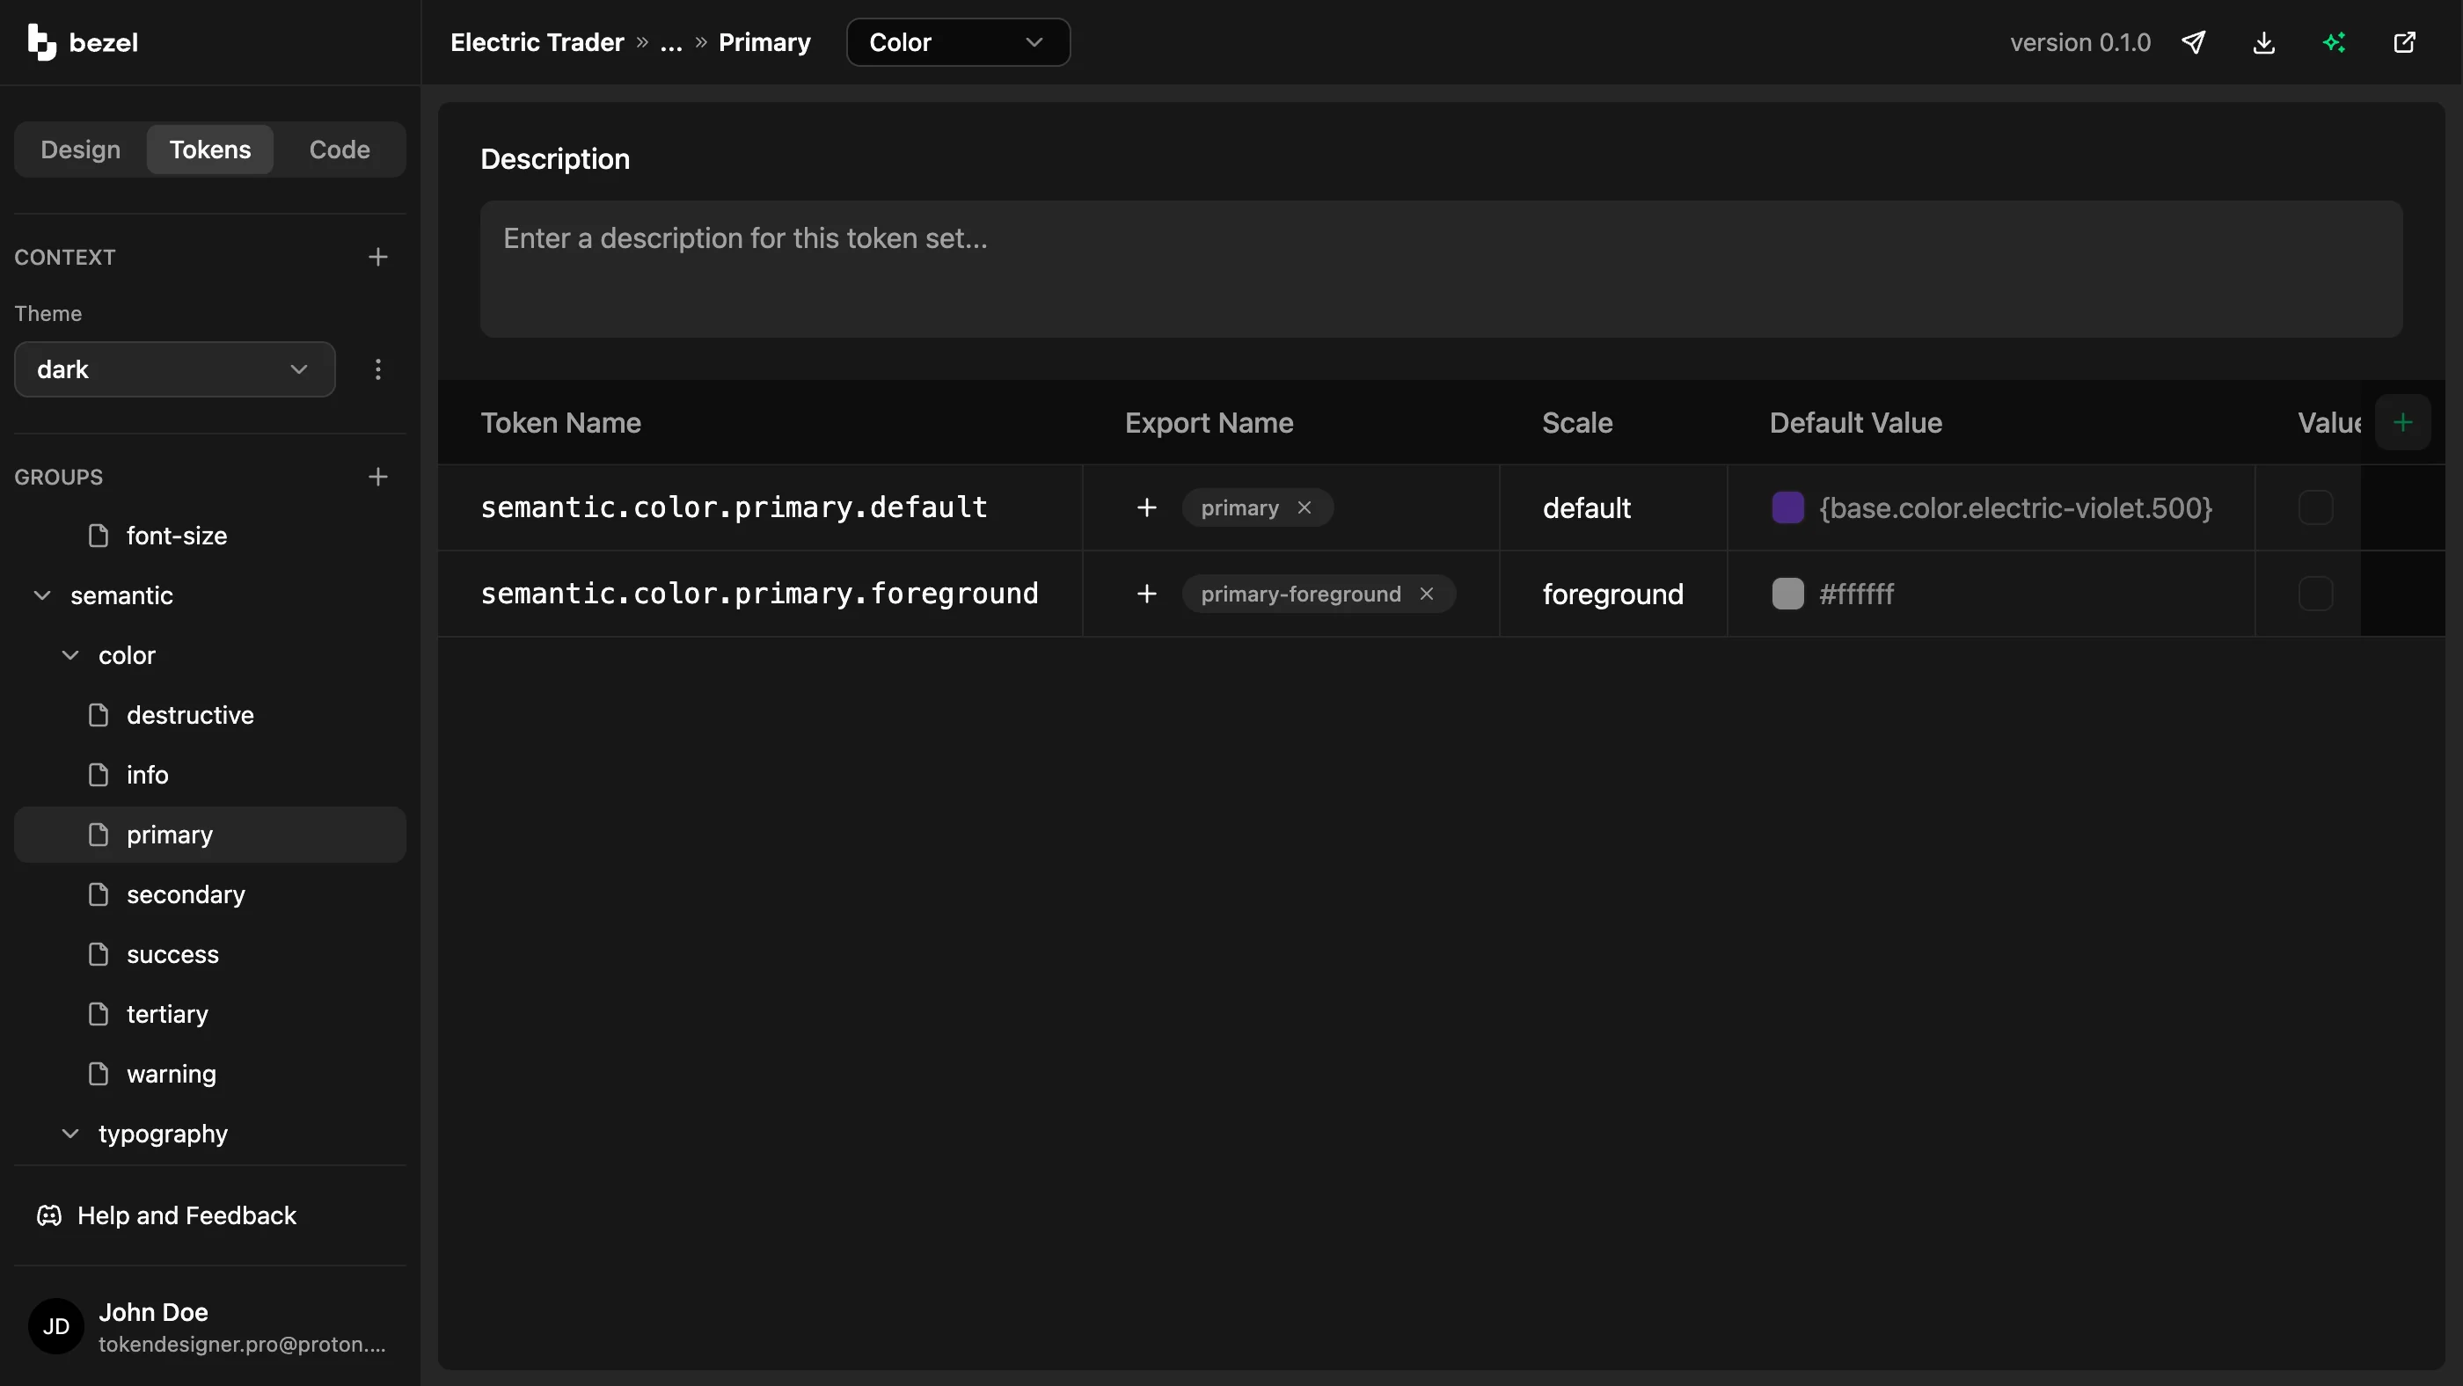Click the Help and Feedback icon

pos(48,1215)
